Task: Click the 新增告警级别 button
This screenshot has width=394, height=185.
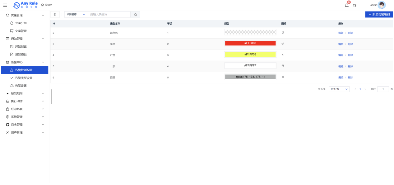Action: pos(379,14)
